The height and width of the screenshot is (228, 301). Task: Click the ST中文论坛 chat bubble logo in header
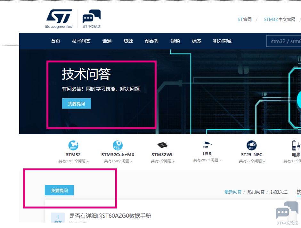[92, 19]
